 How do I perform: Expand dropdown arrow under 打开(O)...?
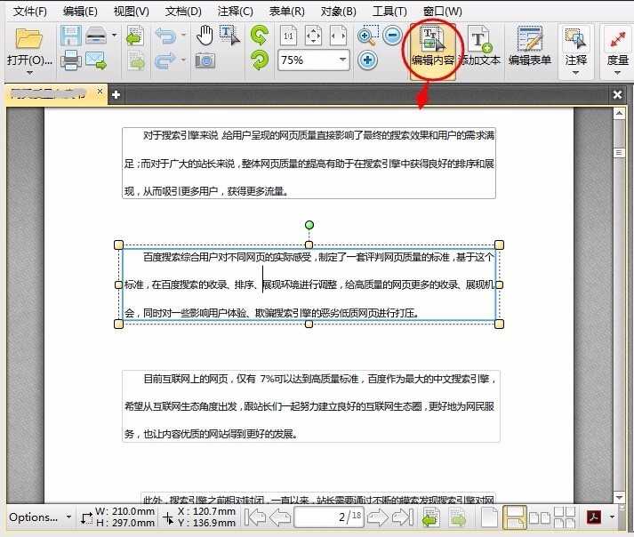click(29, 73)
